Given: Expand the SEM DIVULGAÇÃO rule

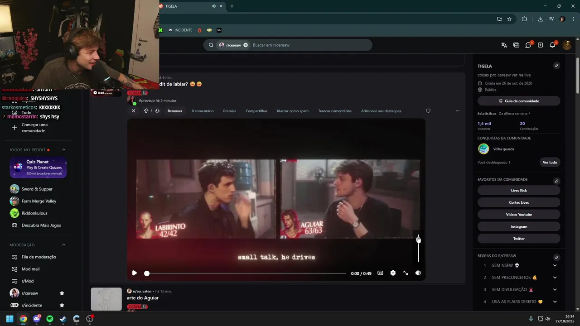Looking at the screenshot, I should [555, 289].
